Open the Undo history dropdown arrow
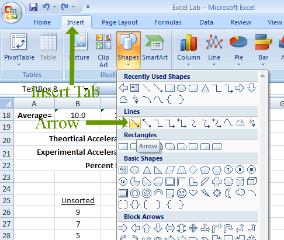This screenshot has width=284, height=240. (x=54, y=7)
